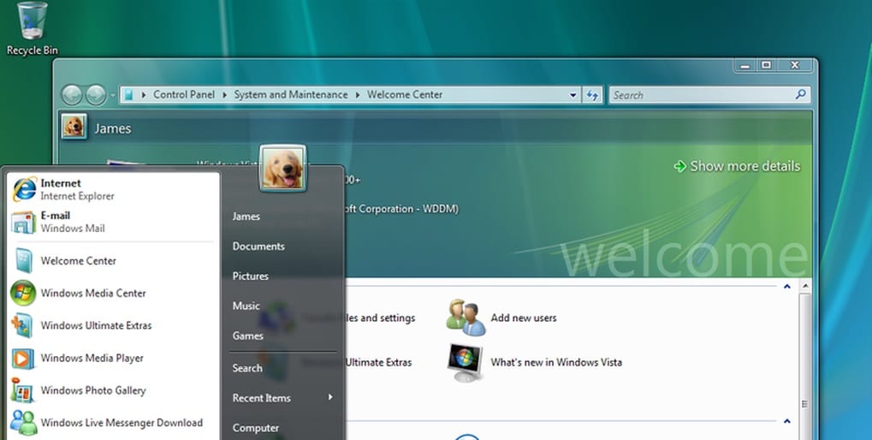Click System and Maintenance in the breadcrumb

click(x=290, y=95)
